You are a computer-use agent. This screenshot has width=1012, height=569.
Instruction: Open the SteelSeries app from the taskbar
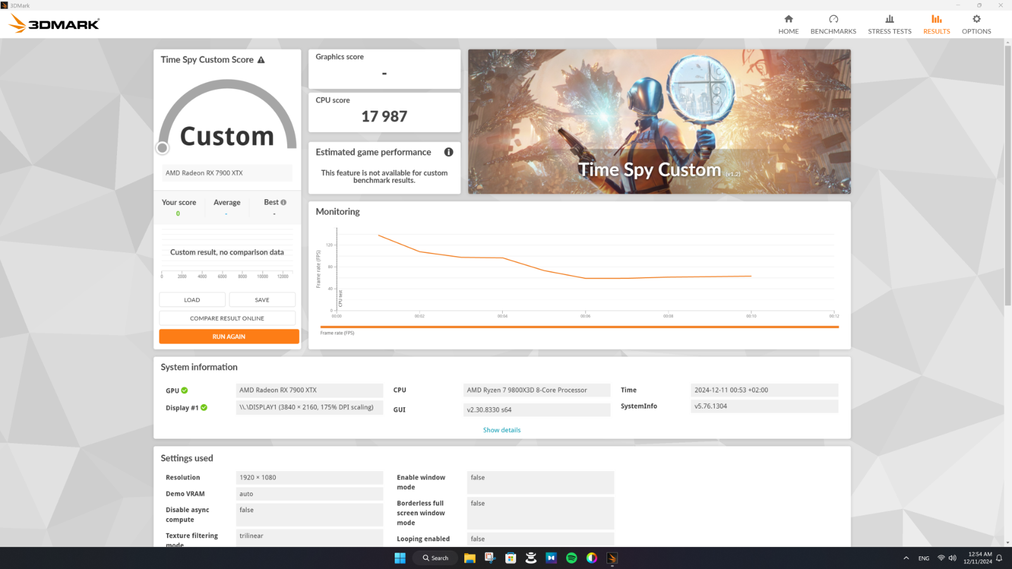(531, 558)
